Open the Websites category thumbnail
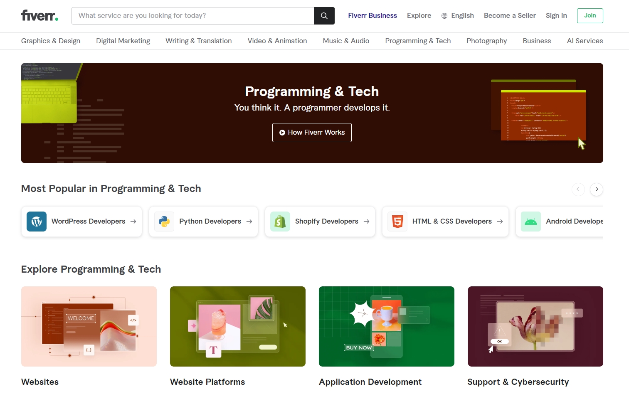 (x=89, y=326)
